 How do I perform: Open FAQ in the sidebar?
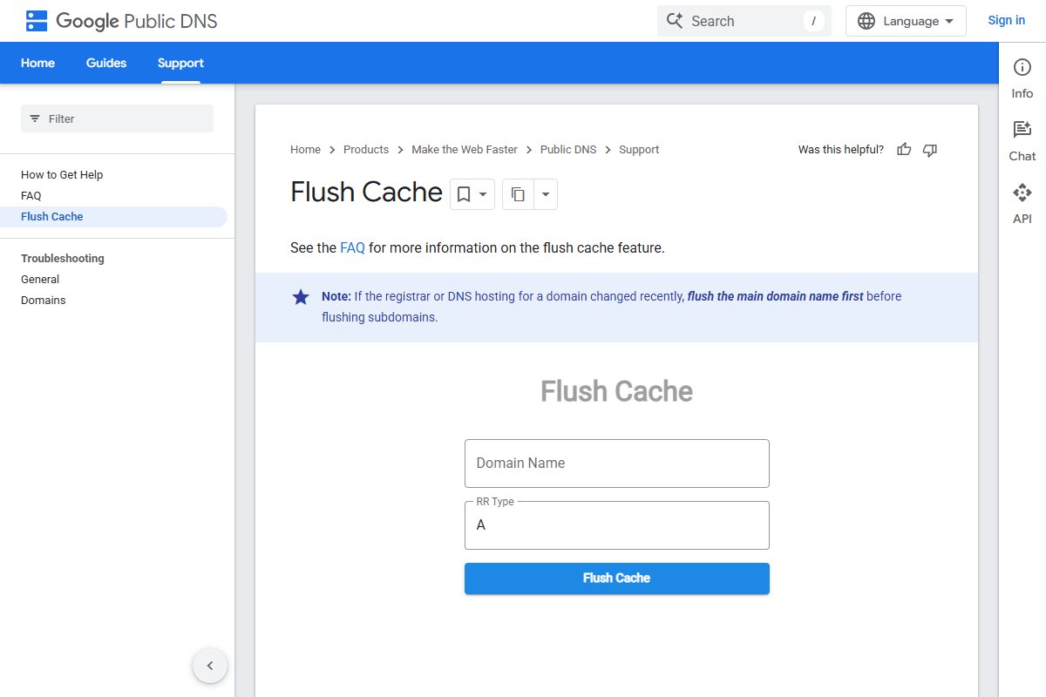point(31,196)
